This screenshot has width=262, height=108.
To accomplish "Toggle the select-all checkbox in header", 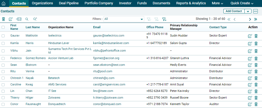I will click(3, 27).
